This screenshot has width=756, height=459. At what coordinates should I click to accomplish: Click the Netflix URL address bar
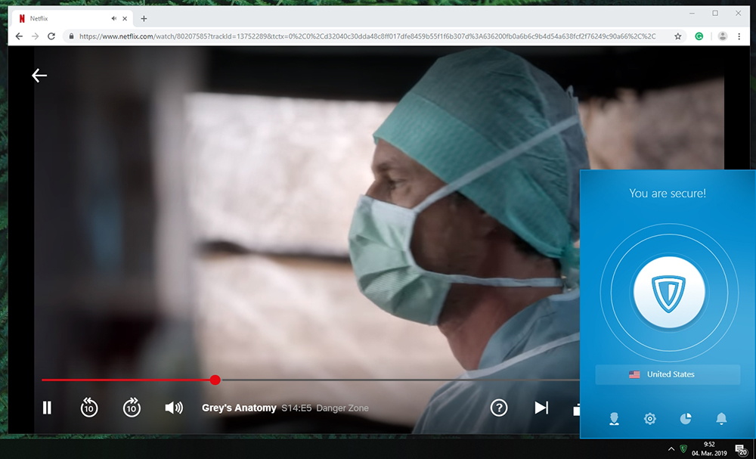367,36
